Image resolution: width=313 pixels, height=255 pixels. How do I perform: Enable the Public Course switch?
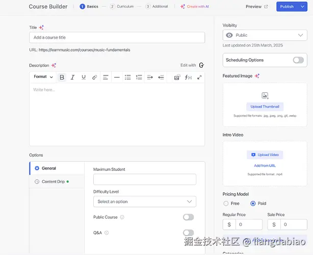[x=188, y=217]
